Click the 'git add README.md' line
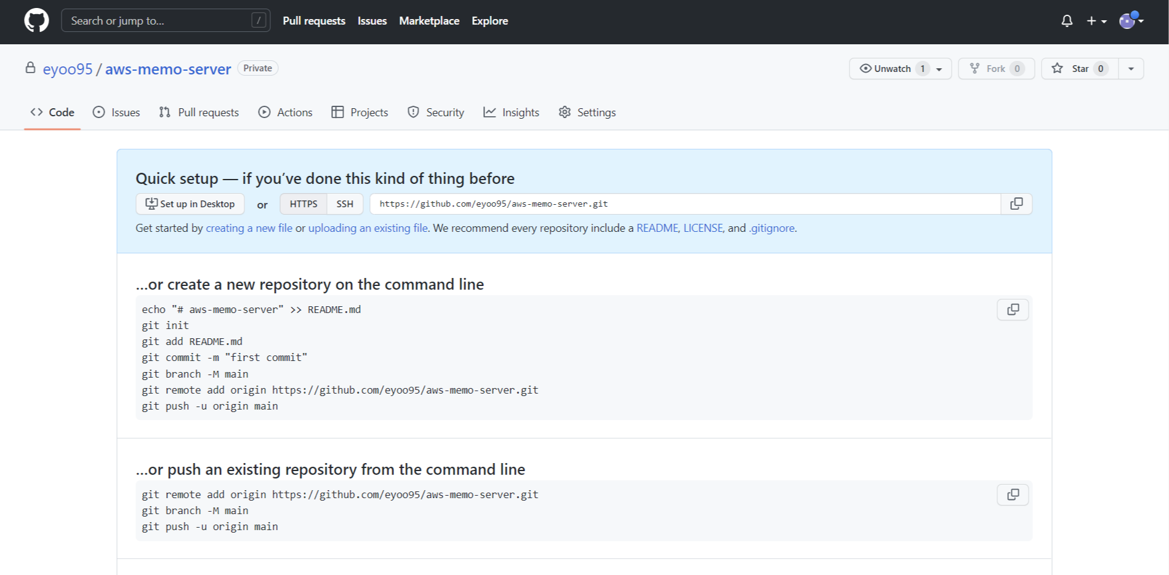Viewport: 1169px width, 575px height. (x=192, y=341)
